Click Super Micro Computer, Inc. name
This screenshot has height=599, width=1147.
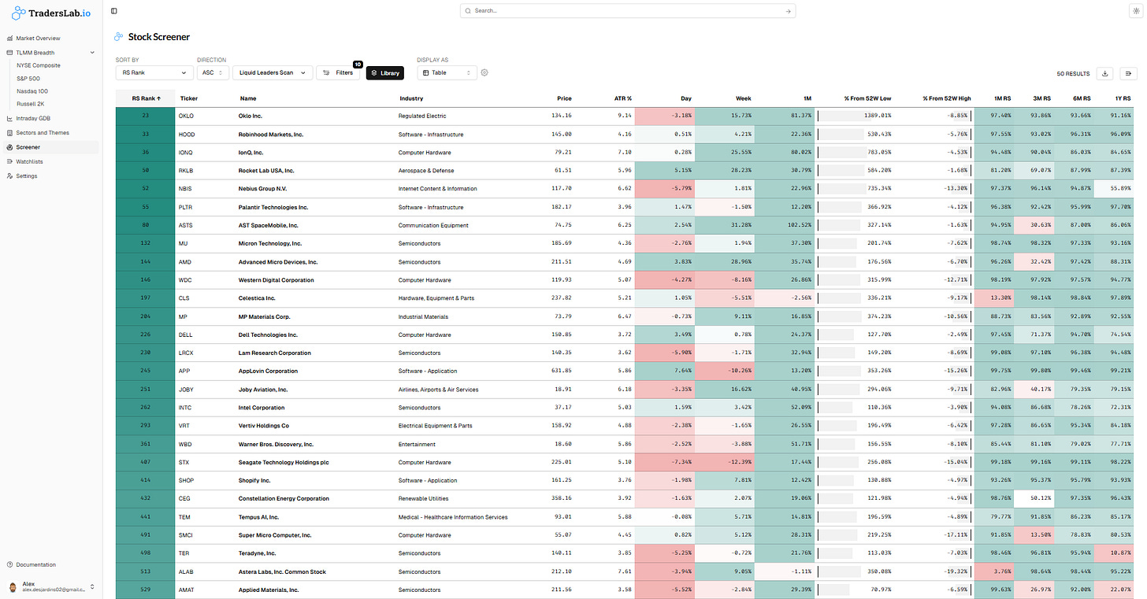point(275,535)
